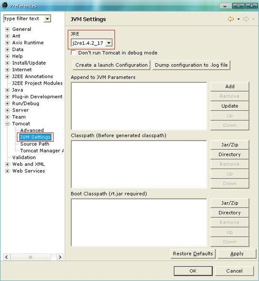
Task: Click Create a launch Configuration button
Action: [x=111, y=65]
